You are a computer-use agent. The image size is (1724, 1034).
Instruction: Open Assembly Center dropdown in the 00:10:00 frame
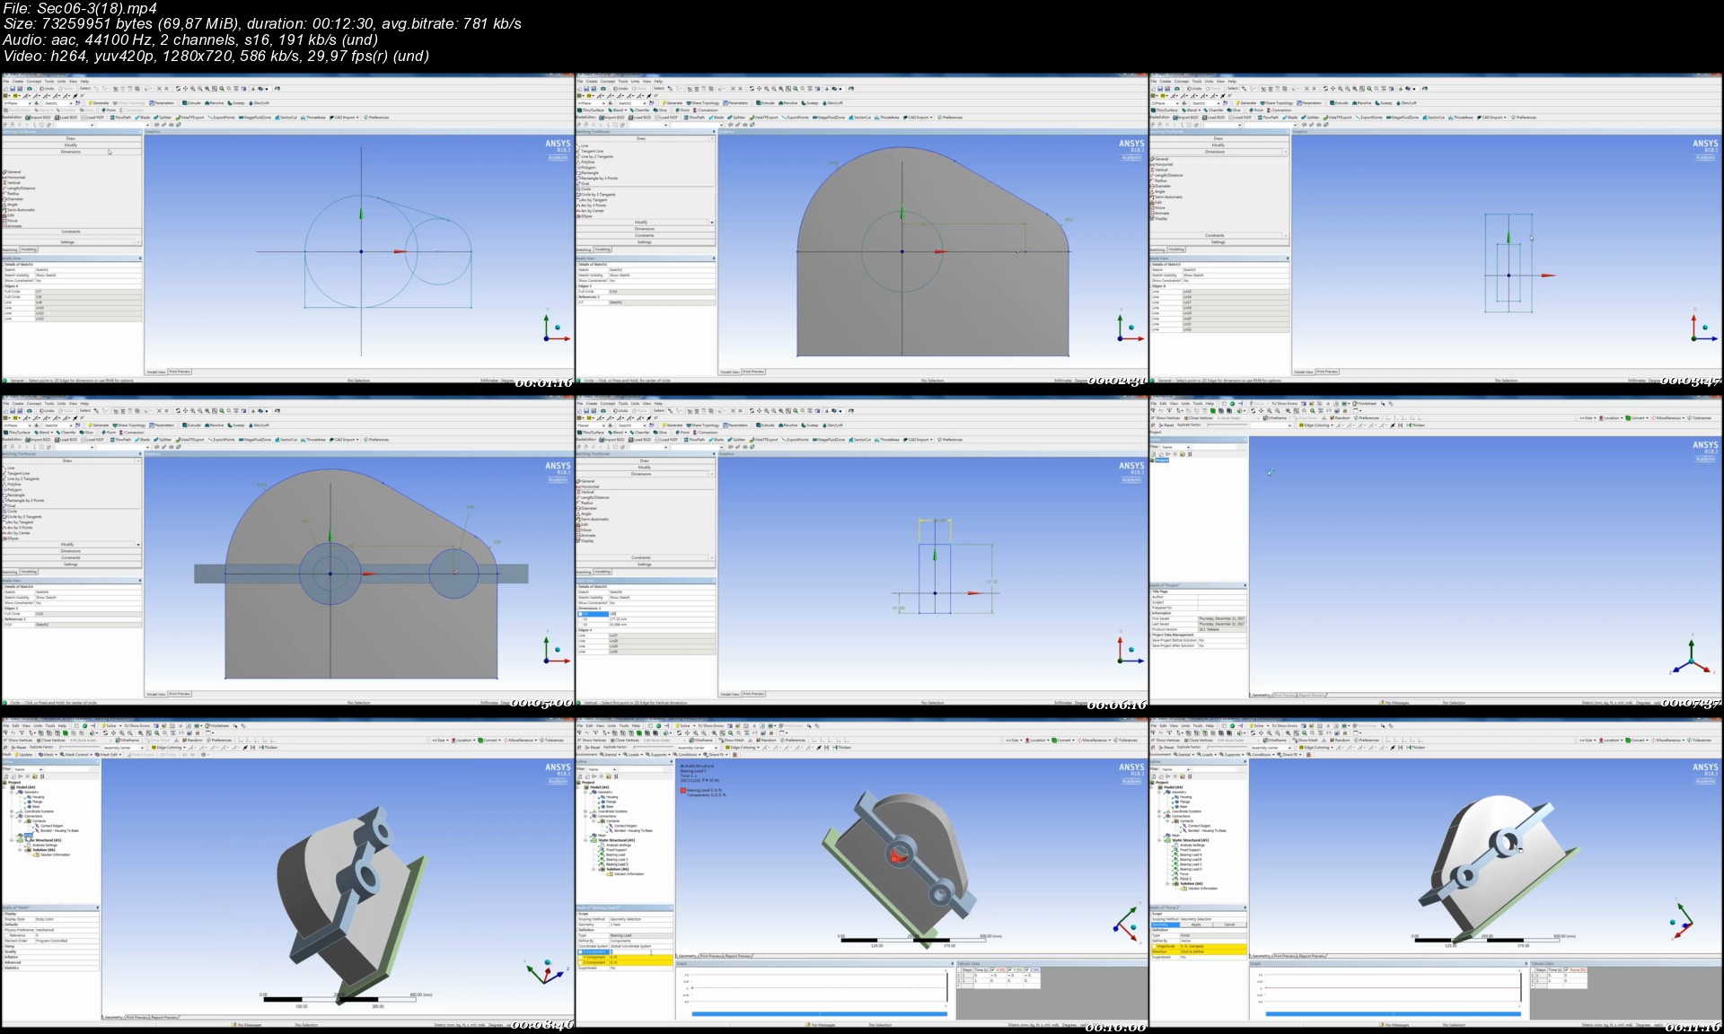pyautogui.click(x=698, y=748)
